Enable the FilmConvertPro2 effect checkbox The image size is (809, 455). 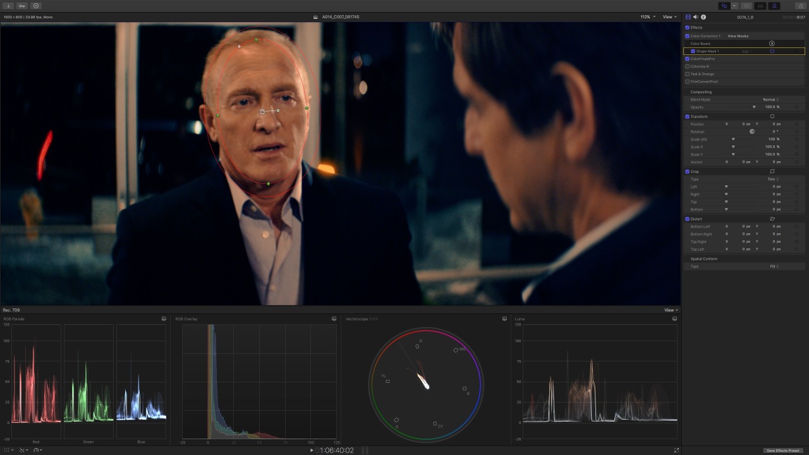point(688,82)
